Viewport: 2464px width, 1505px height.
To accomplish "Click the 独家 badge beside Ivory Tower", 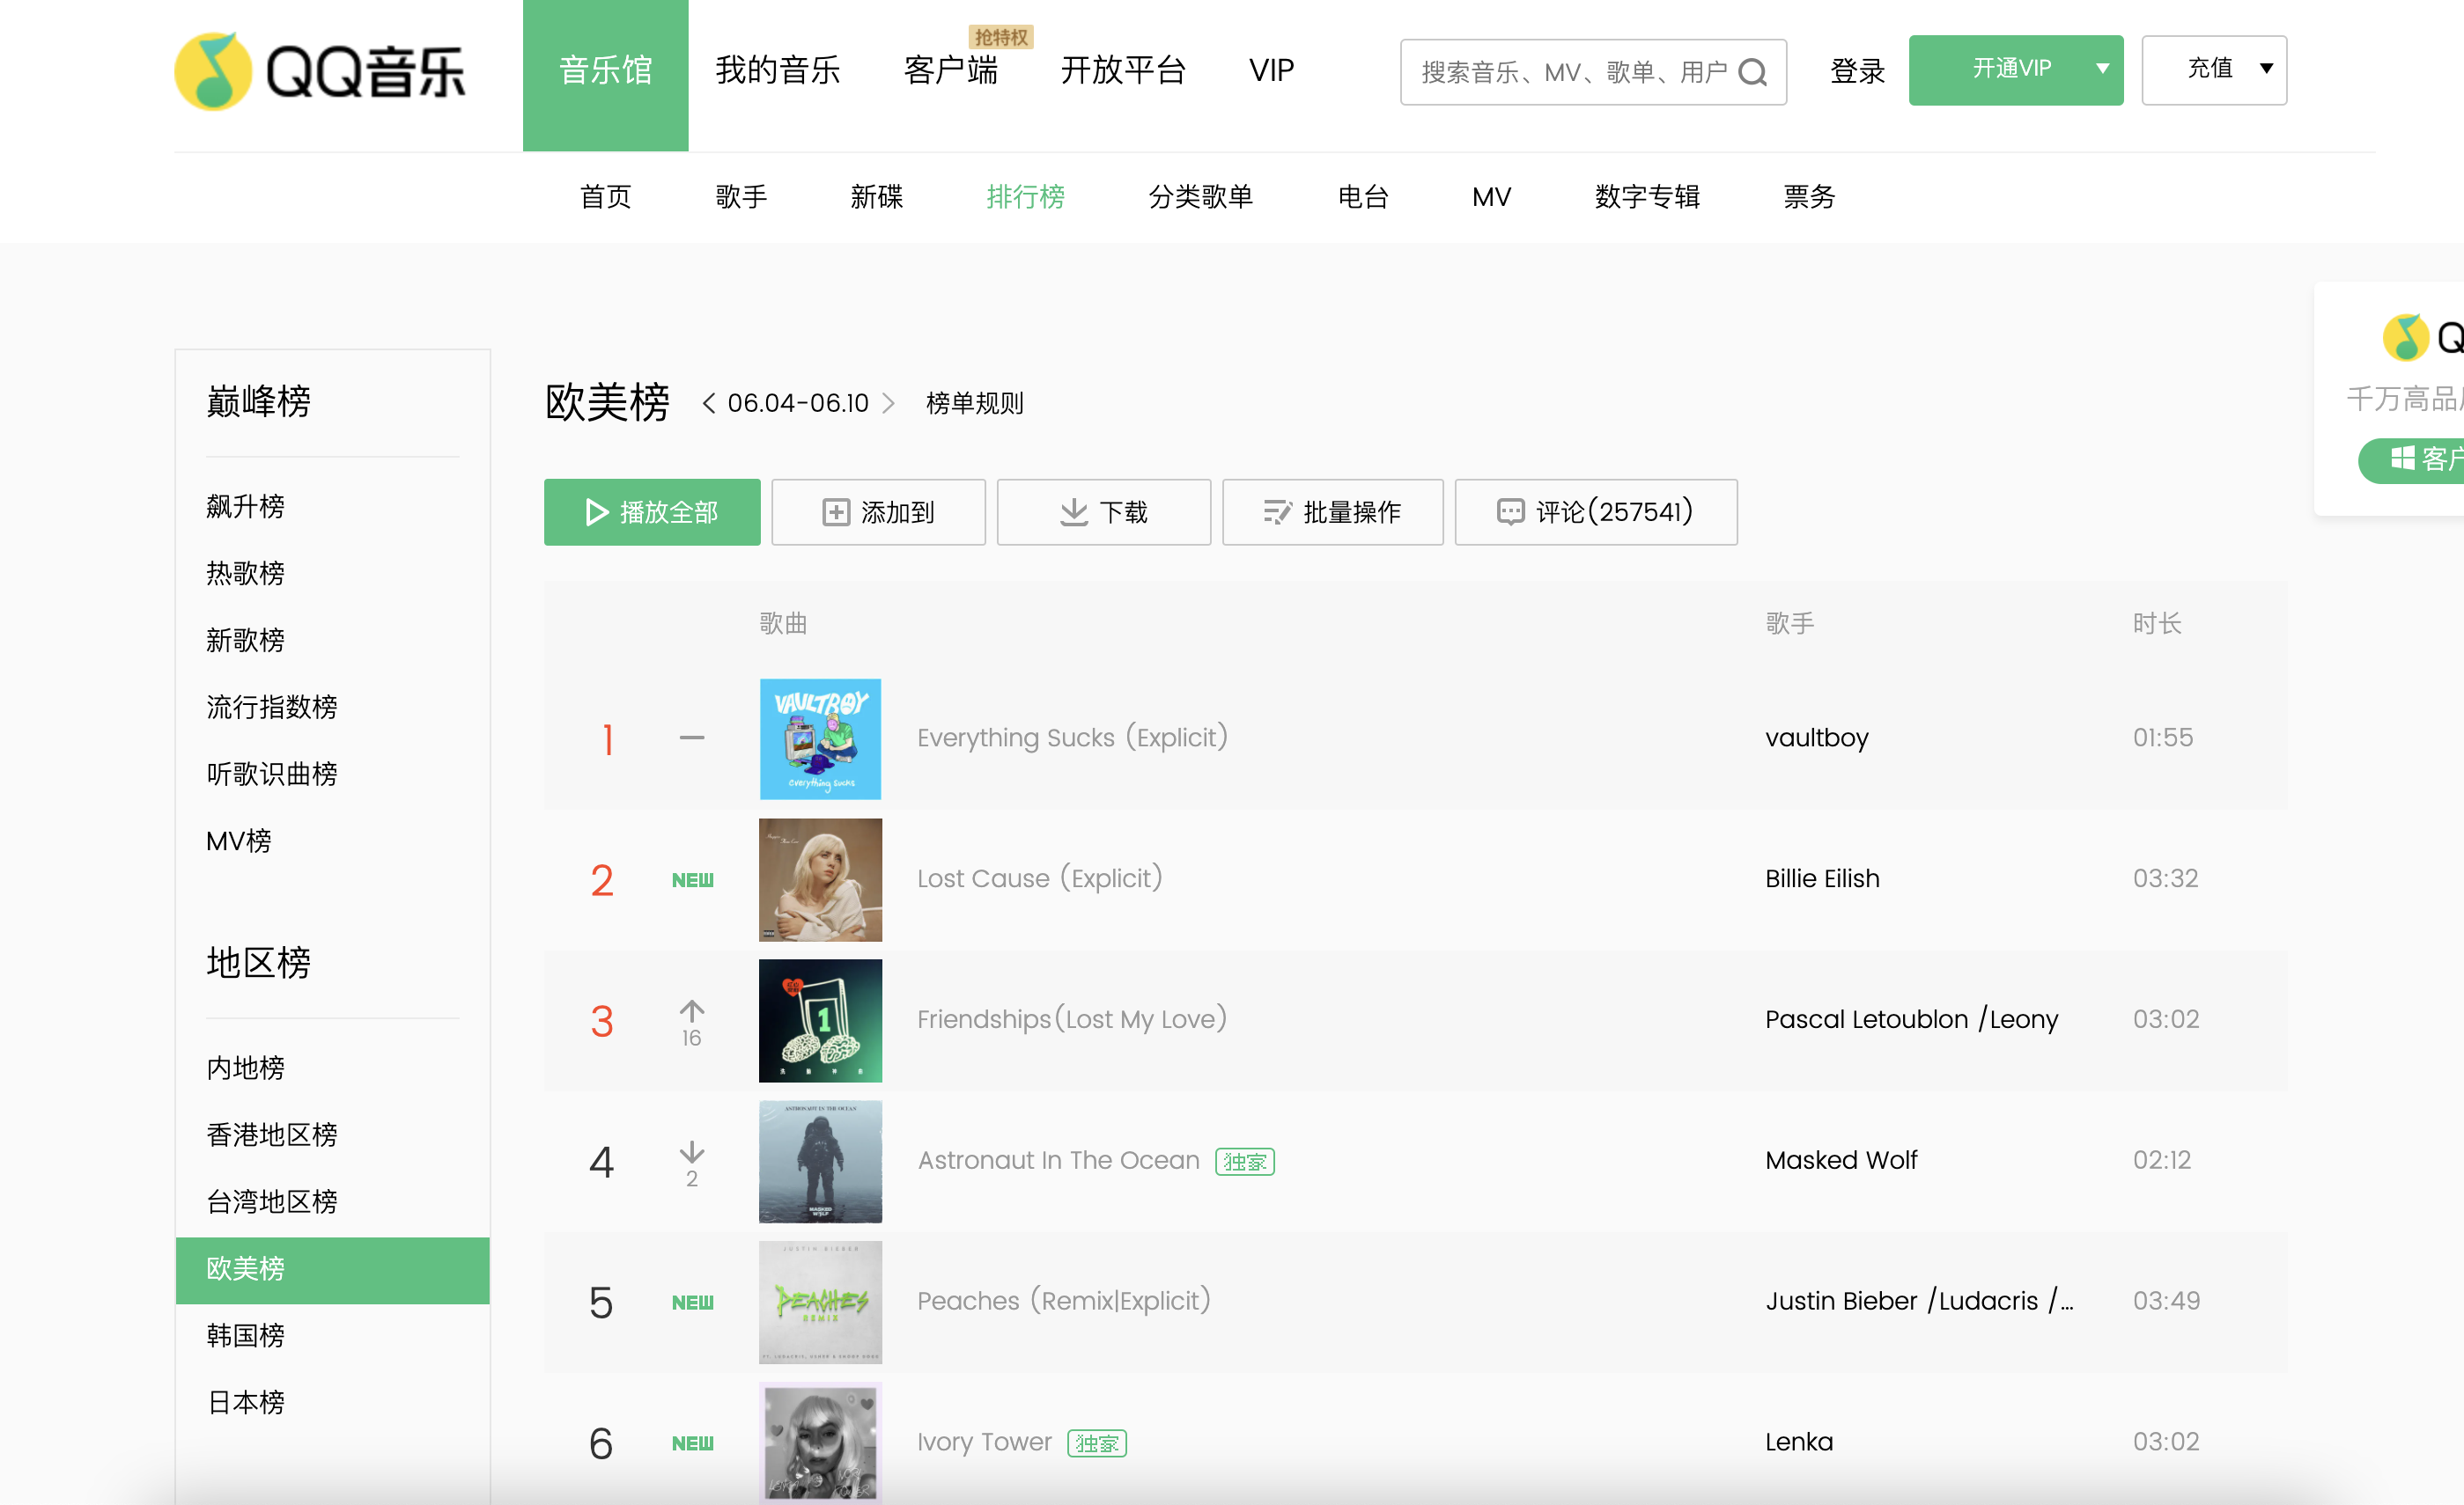I will click(x=1097, y=1443).
